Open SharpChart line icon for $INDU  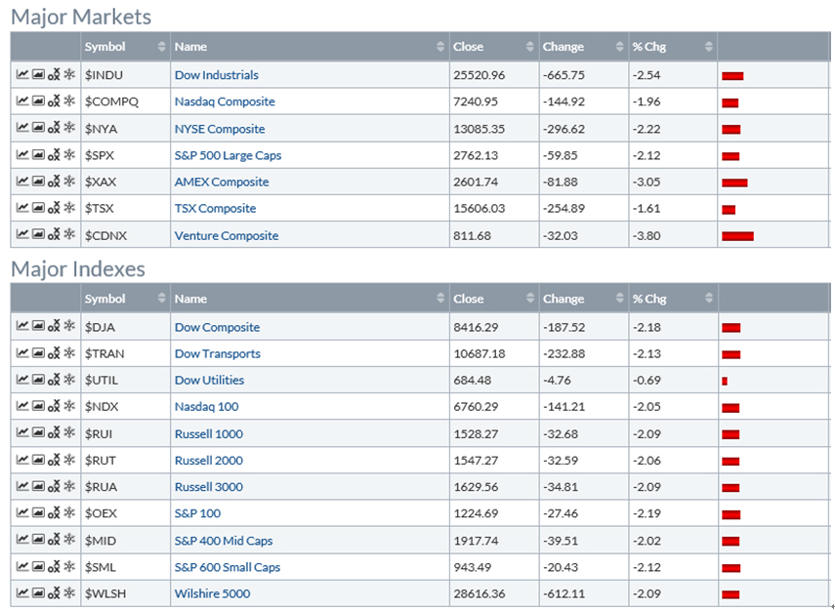coord(22,75)
